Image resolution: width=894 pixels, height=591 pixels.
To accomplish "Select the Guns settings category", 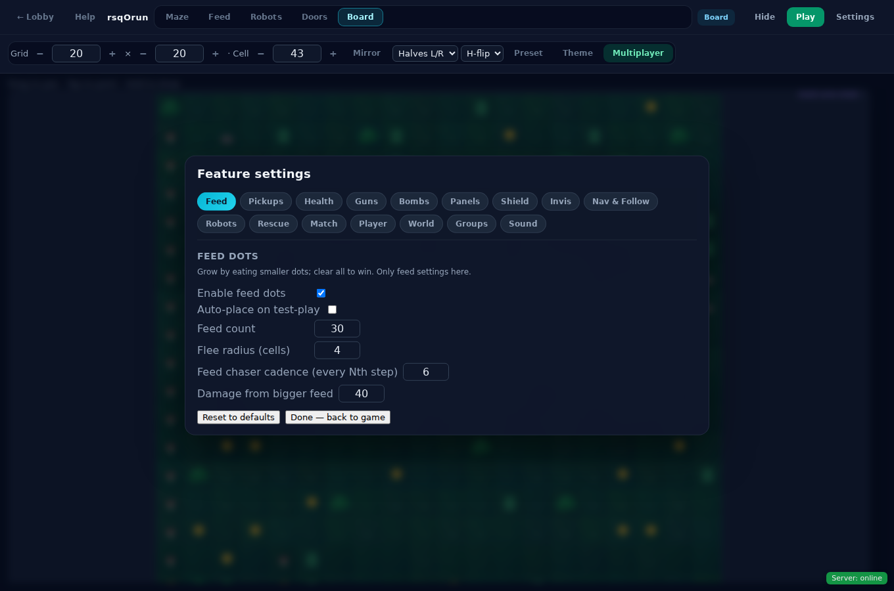I will tap(366, 202).
